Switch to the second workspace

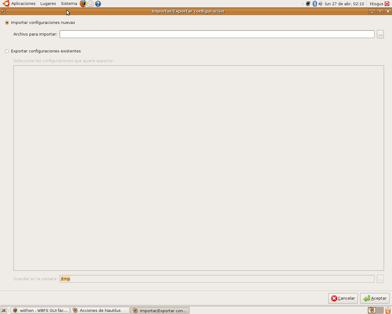point(380,310)
